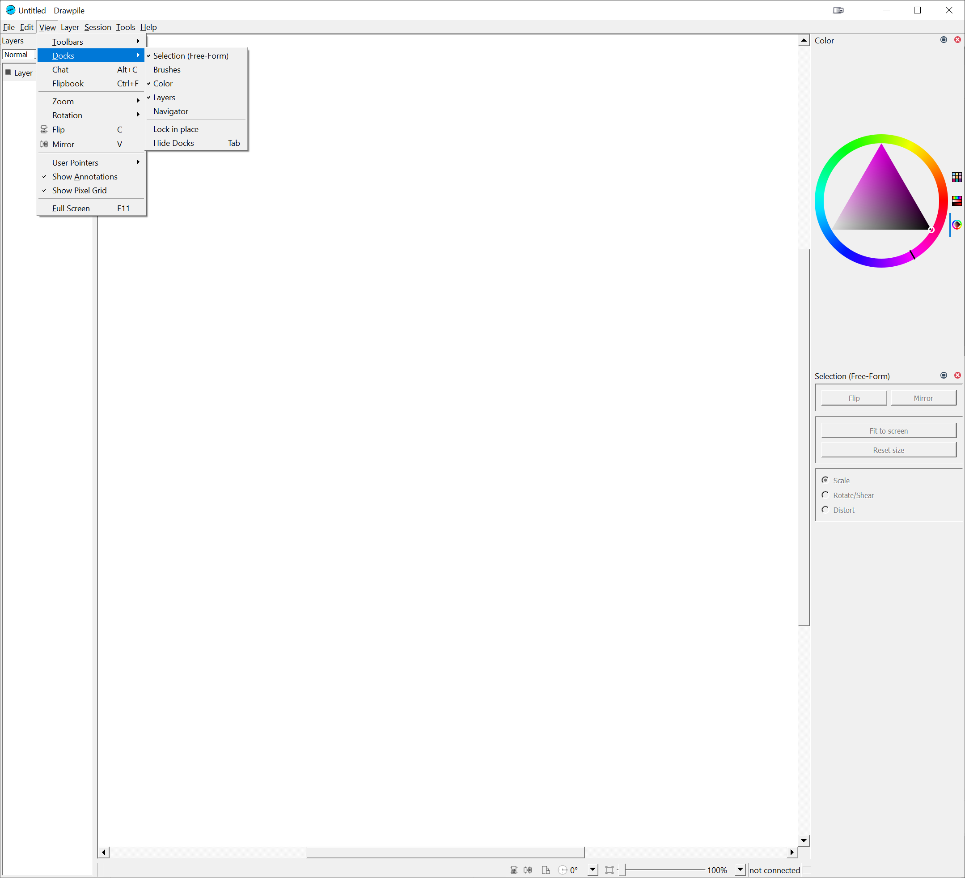Click the Fit to screen button
Screen dimensions: 965x878
tap(888, 430)
